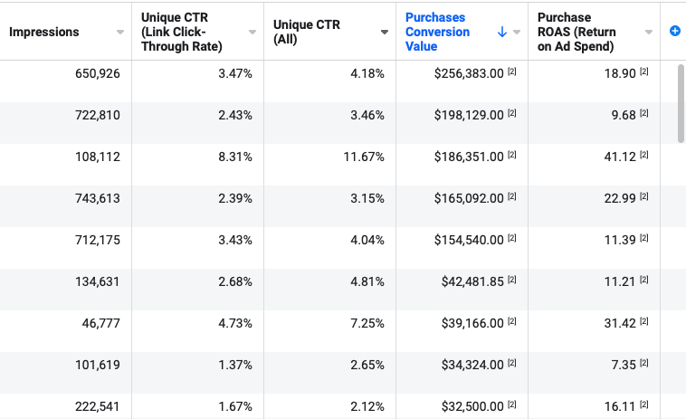
Task: Open the Purchase ROAS column dropdown arrow
Action: tap(649, 33)
